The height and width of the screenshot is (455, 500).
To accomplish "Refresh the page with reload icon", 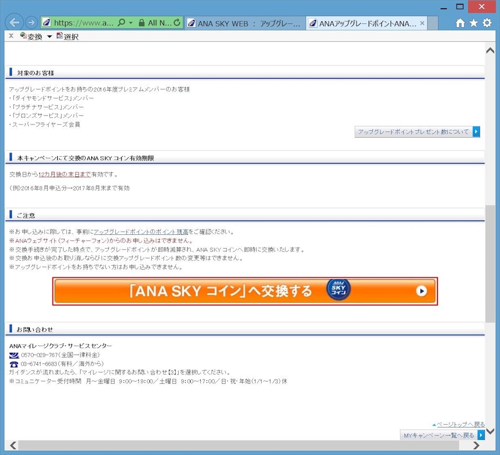I will (177, 22).
